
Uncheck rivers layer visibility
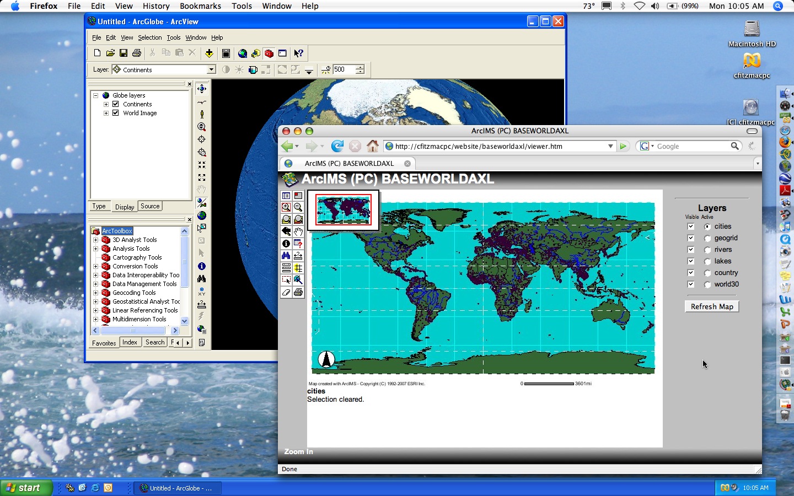click(691, 250)
